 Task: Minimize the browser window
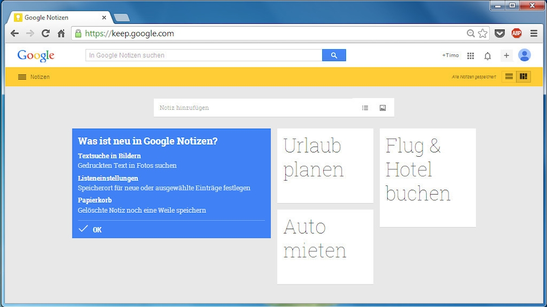pos(498,5)
